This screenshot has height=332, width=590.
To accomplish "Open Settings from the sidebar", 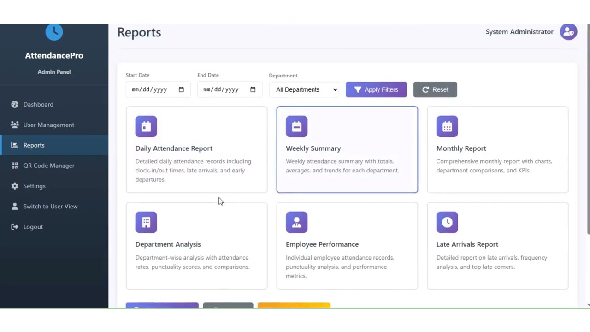I will point(34,186).
